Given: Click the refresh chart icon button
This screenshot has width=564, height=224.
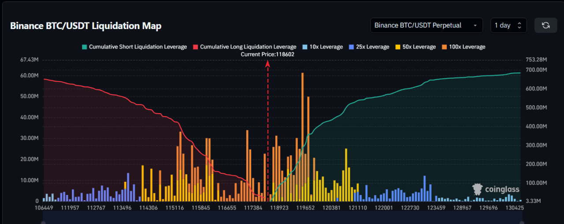Looking at the screenshot, I should pos(545,25).
